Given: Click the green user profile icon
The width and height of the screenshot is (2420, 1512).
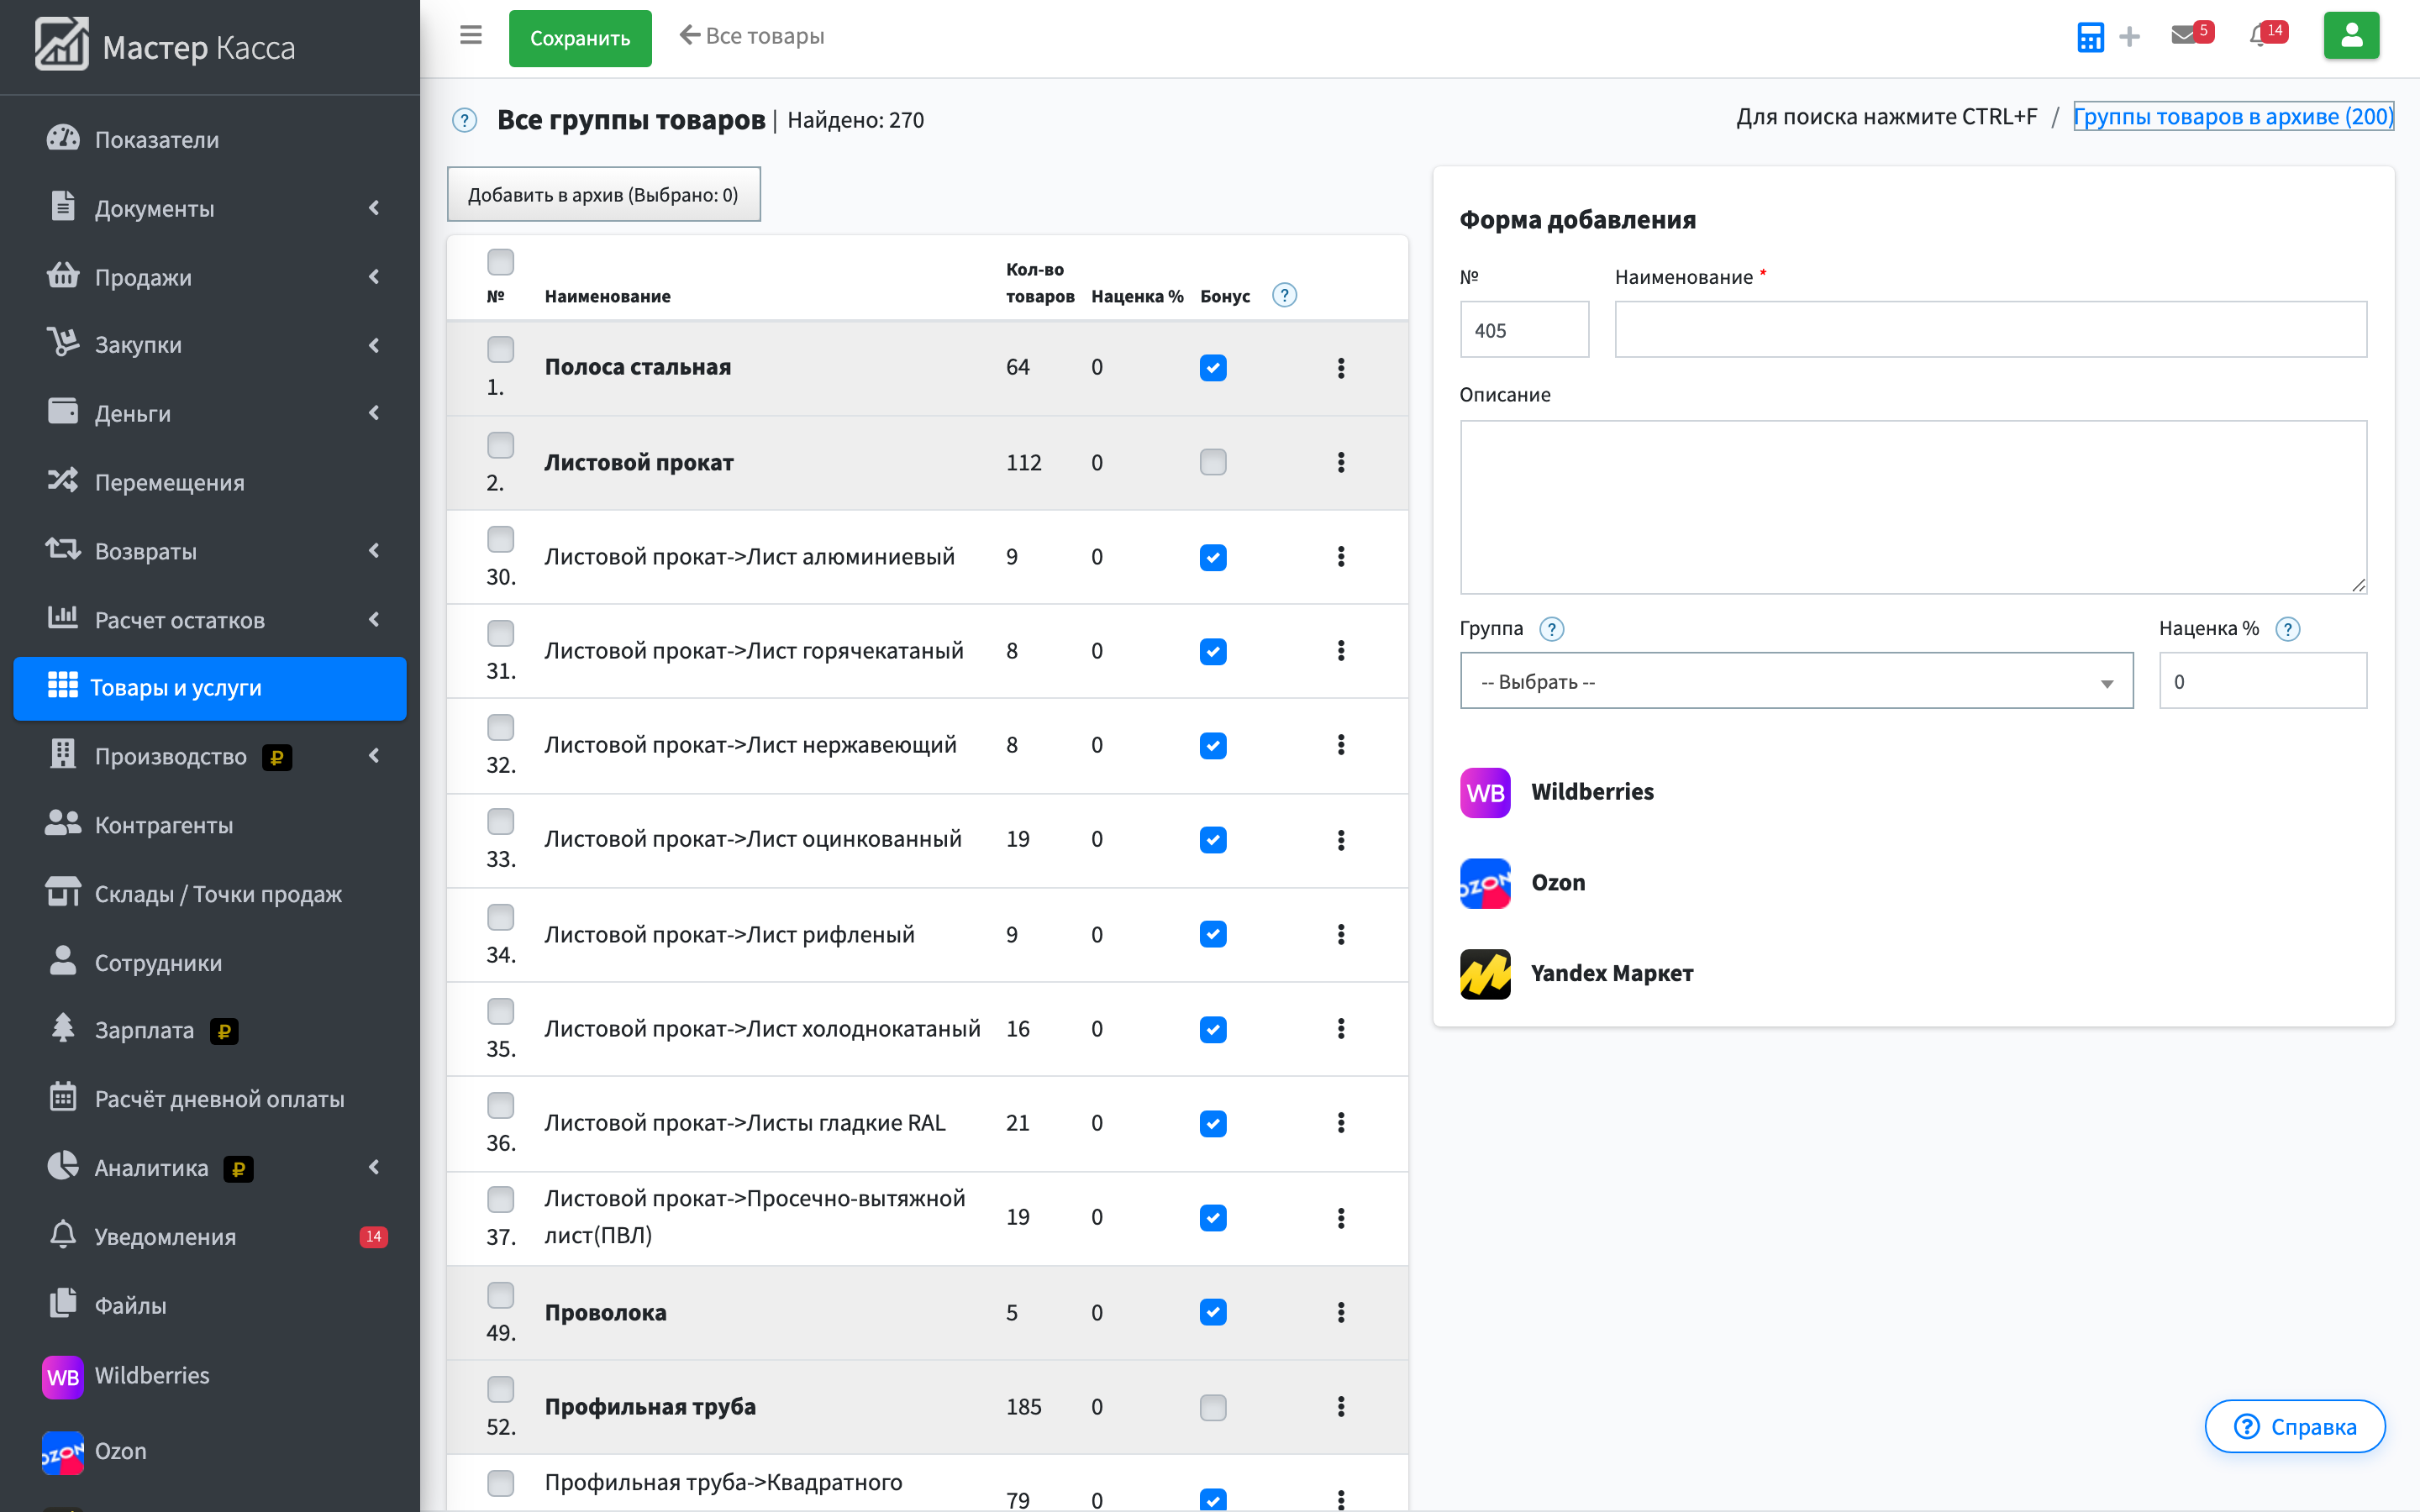Looking at the screenshot, I should pyautogui.click(x=2351, y=36).
